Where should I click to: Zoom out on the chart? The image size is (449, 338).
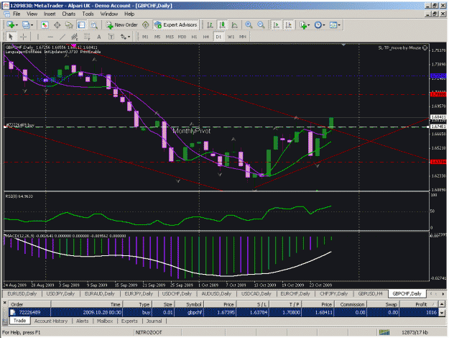click(261, 25)
